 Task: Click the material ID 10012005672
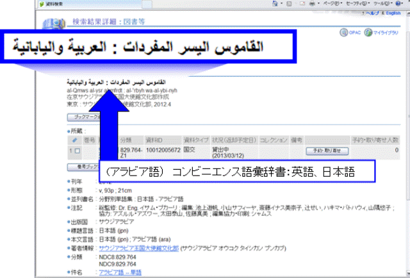click(x=163, y=150)
